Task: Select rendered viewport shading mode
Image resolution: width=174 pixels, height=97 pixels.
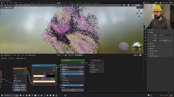Action: [140, 5]
